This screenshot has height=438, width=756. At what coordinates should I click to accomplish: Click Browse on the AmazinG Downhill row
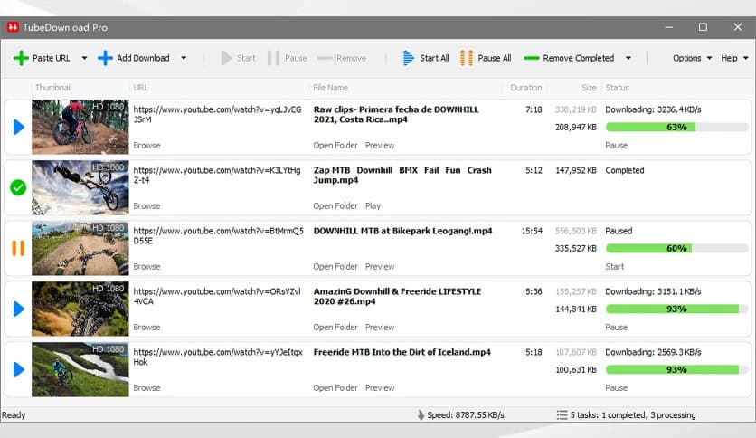click(x=146, y=327)
